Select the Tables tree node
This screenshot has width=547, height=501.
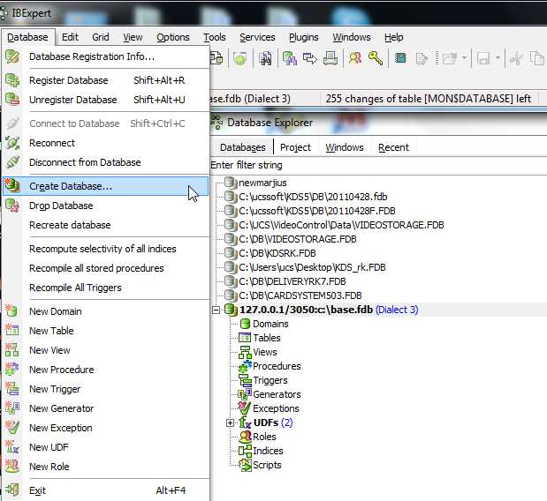267,338
